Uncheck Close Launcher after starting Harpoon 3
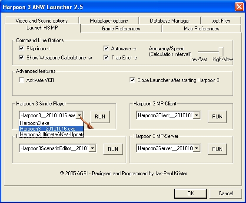 coord(132,80)
